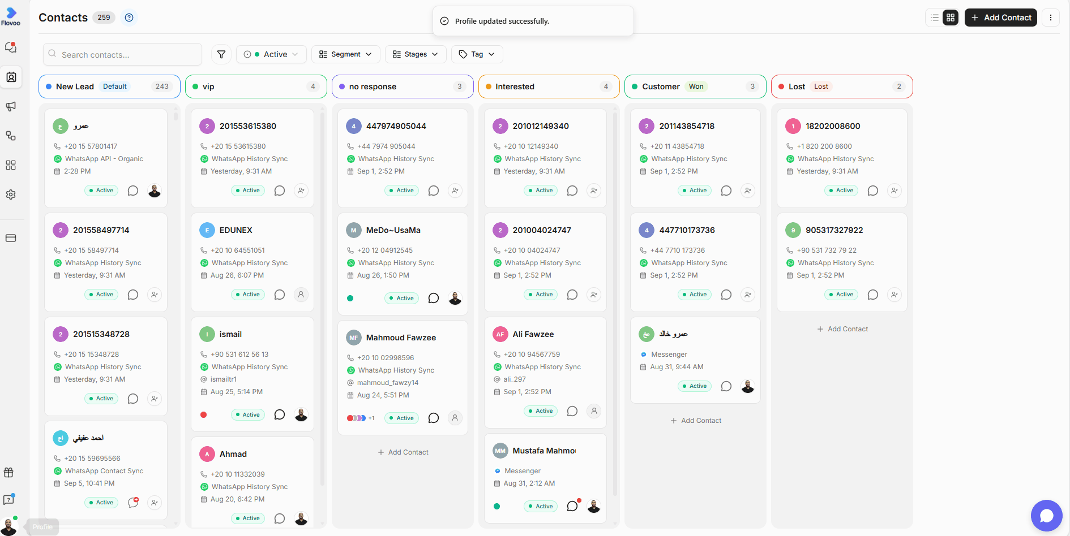The image size is (1070, 536).
Task: Click the red tag dot on ismail card
Action: [x=204, y=415]
